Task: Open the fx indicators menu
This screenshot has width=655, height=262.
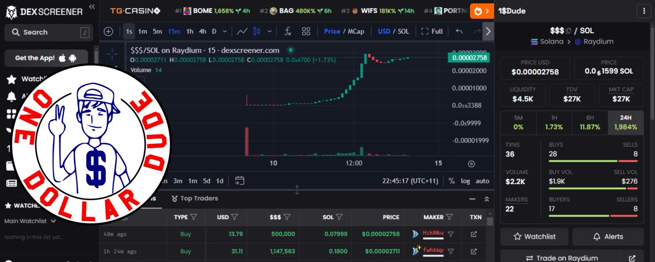Action: click(288, 31)
